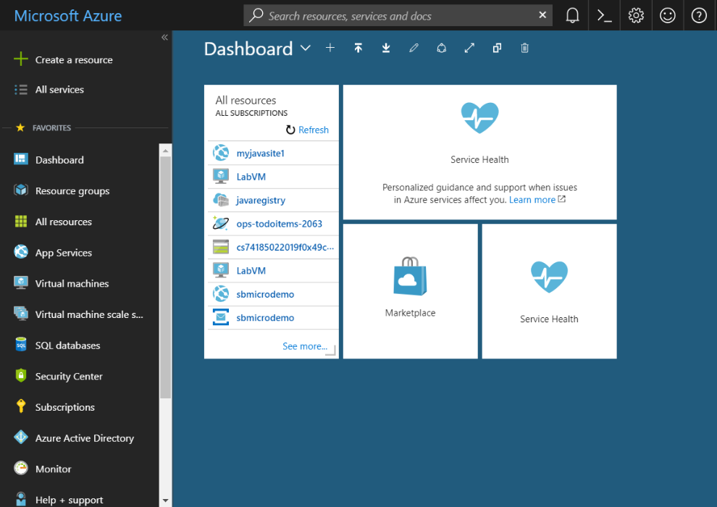Open the Marketplace tile

coord(410,291)
